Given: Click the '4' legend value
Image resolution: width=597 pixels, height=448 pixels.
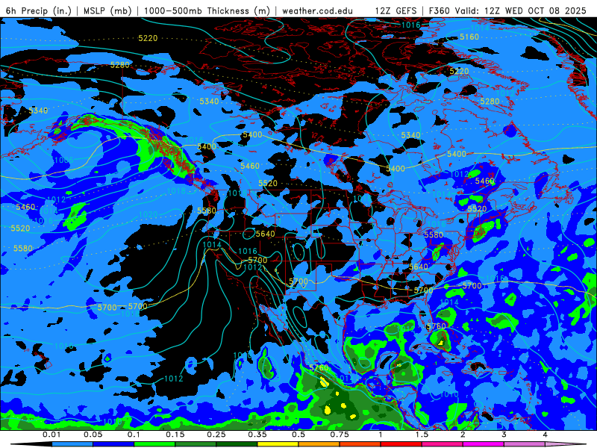Looking at the screenshot, I should point(546,435).
